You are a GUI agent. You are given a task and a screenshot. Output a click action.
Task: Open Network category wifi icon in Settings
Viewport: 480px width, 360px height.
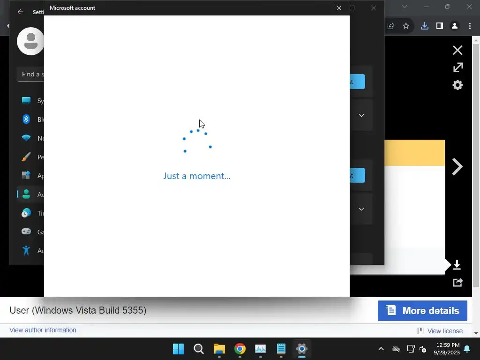26,138
